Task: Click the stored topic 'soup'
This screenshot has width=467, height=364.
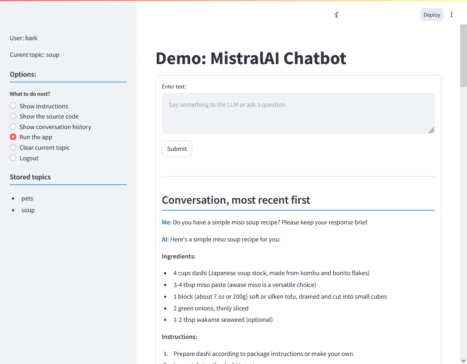Action: click(x=28, y=210)
